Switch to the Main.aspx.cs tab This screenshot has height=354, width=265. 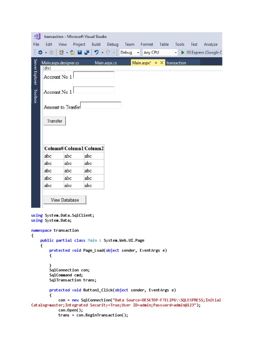106,63
